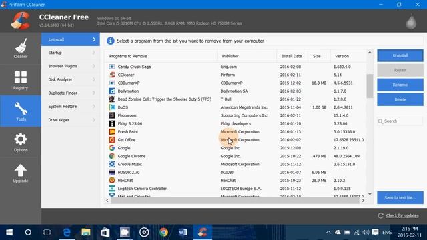Open the Cleaner section in sidebar

tap(21, 49)
